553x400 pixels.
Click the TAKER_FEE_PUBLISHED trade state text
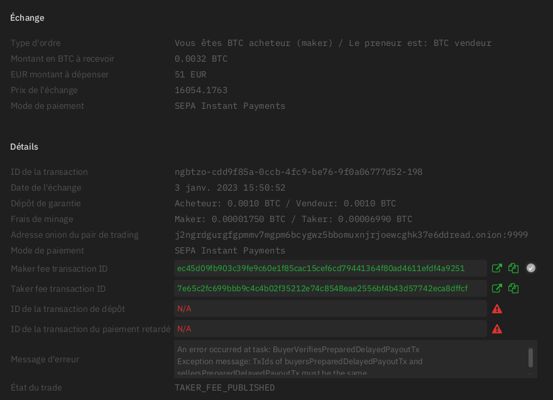(225, 387)
